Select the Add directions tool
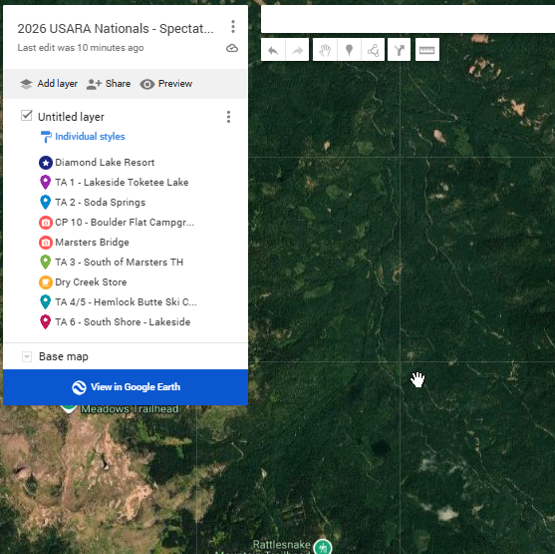 pos(400,50)
